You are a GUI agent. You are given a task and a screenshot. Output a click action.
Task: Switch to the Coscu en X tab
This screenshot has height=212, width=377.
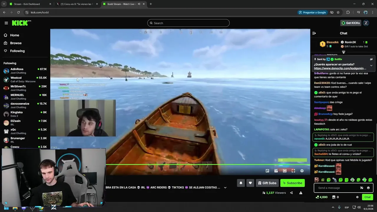pyautogui.click(x=77, y=4)
